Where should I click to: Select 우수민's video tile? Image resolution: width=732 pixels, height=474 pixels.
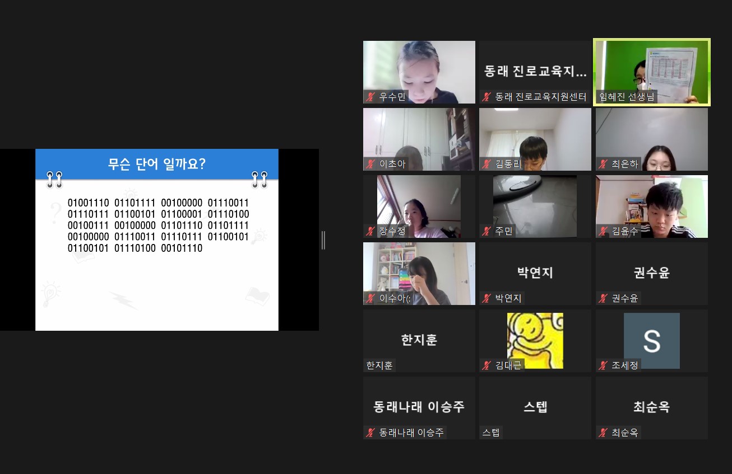419,72
